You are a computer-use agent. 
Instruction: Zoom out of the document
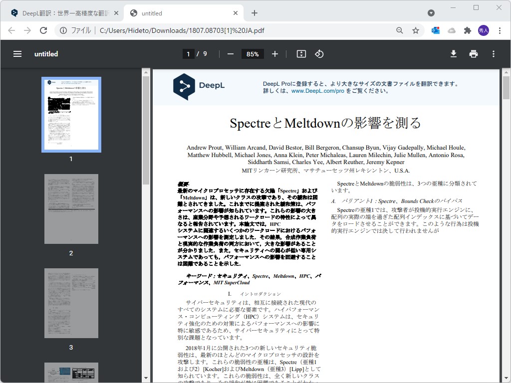point(230,54)
